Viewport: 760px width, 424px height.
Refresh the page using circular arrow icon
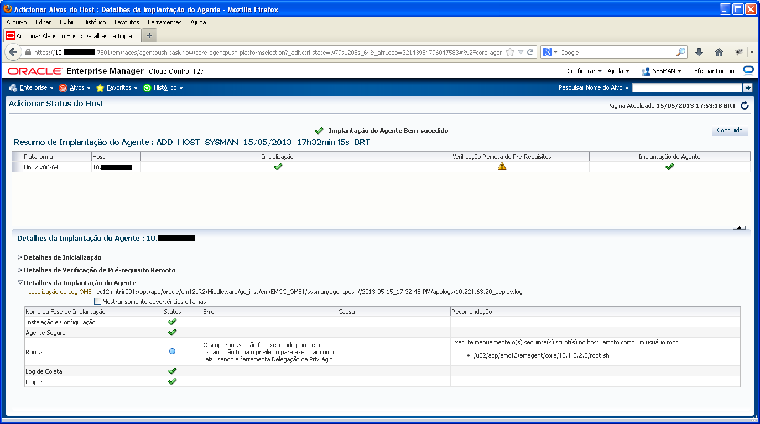click(x=745, y=105)
